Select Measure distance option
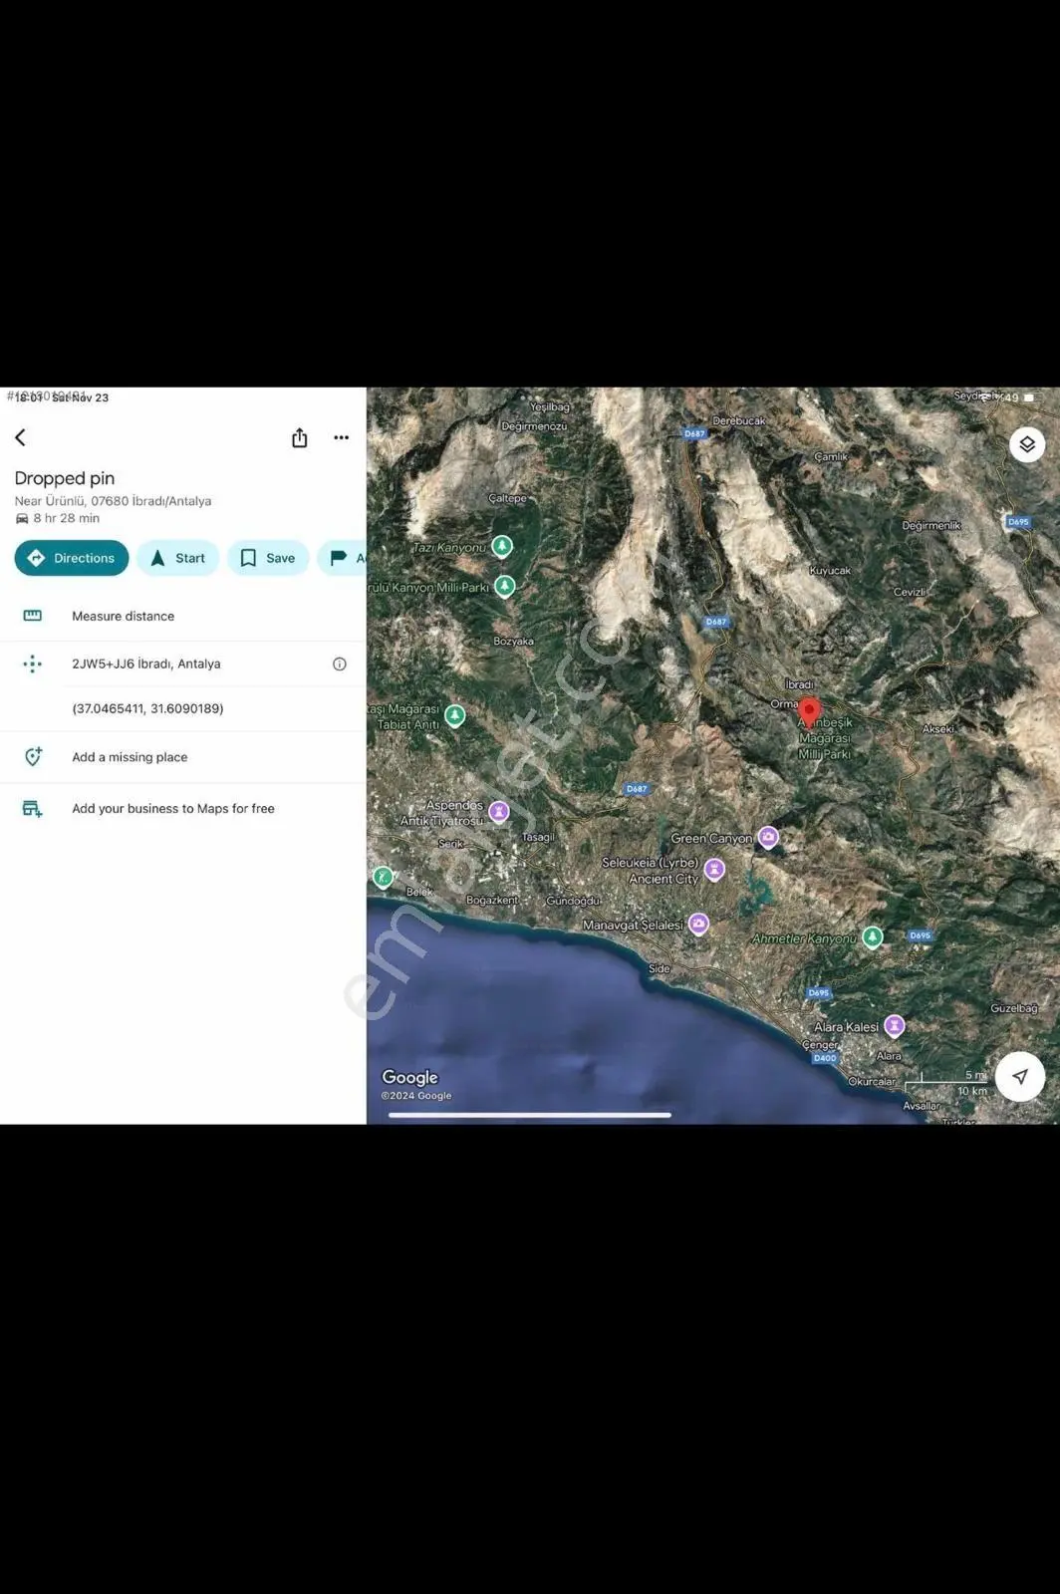The image size is (1060, 1594). [183, 616]
